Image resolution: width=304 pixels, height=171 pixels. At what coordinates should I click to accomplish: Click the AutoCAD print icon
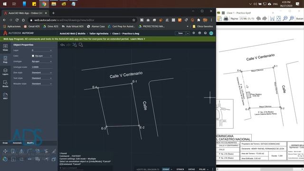tap(199, 33)
